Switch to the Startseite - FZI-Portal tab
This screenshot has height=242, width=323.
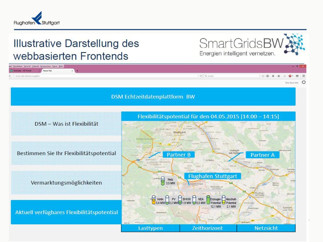24,71
